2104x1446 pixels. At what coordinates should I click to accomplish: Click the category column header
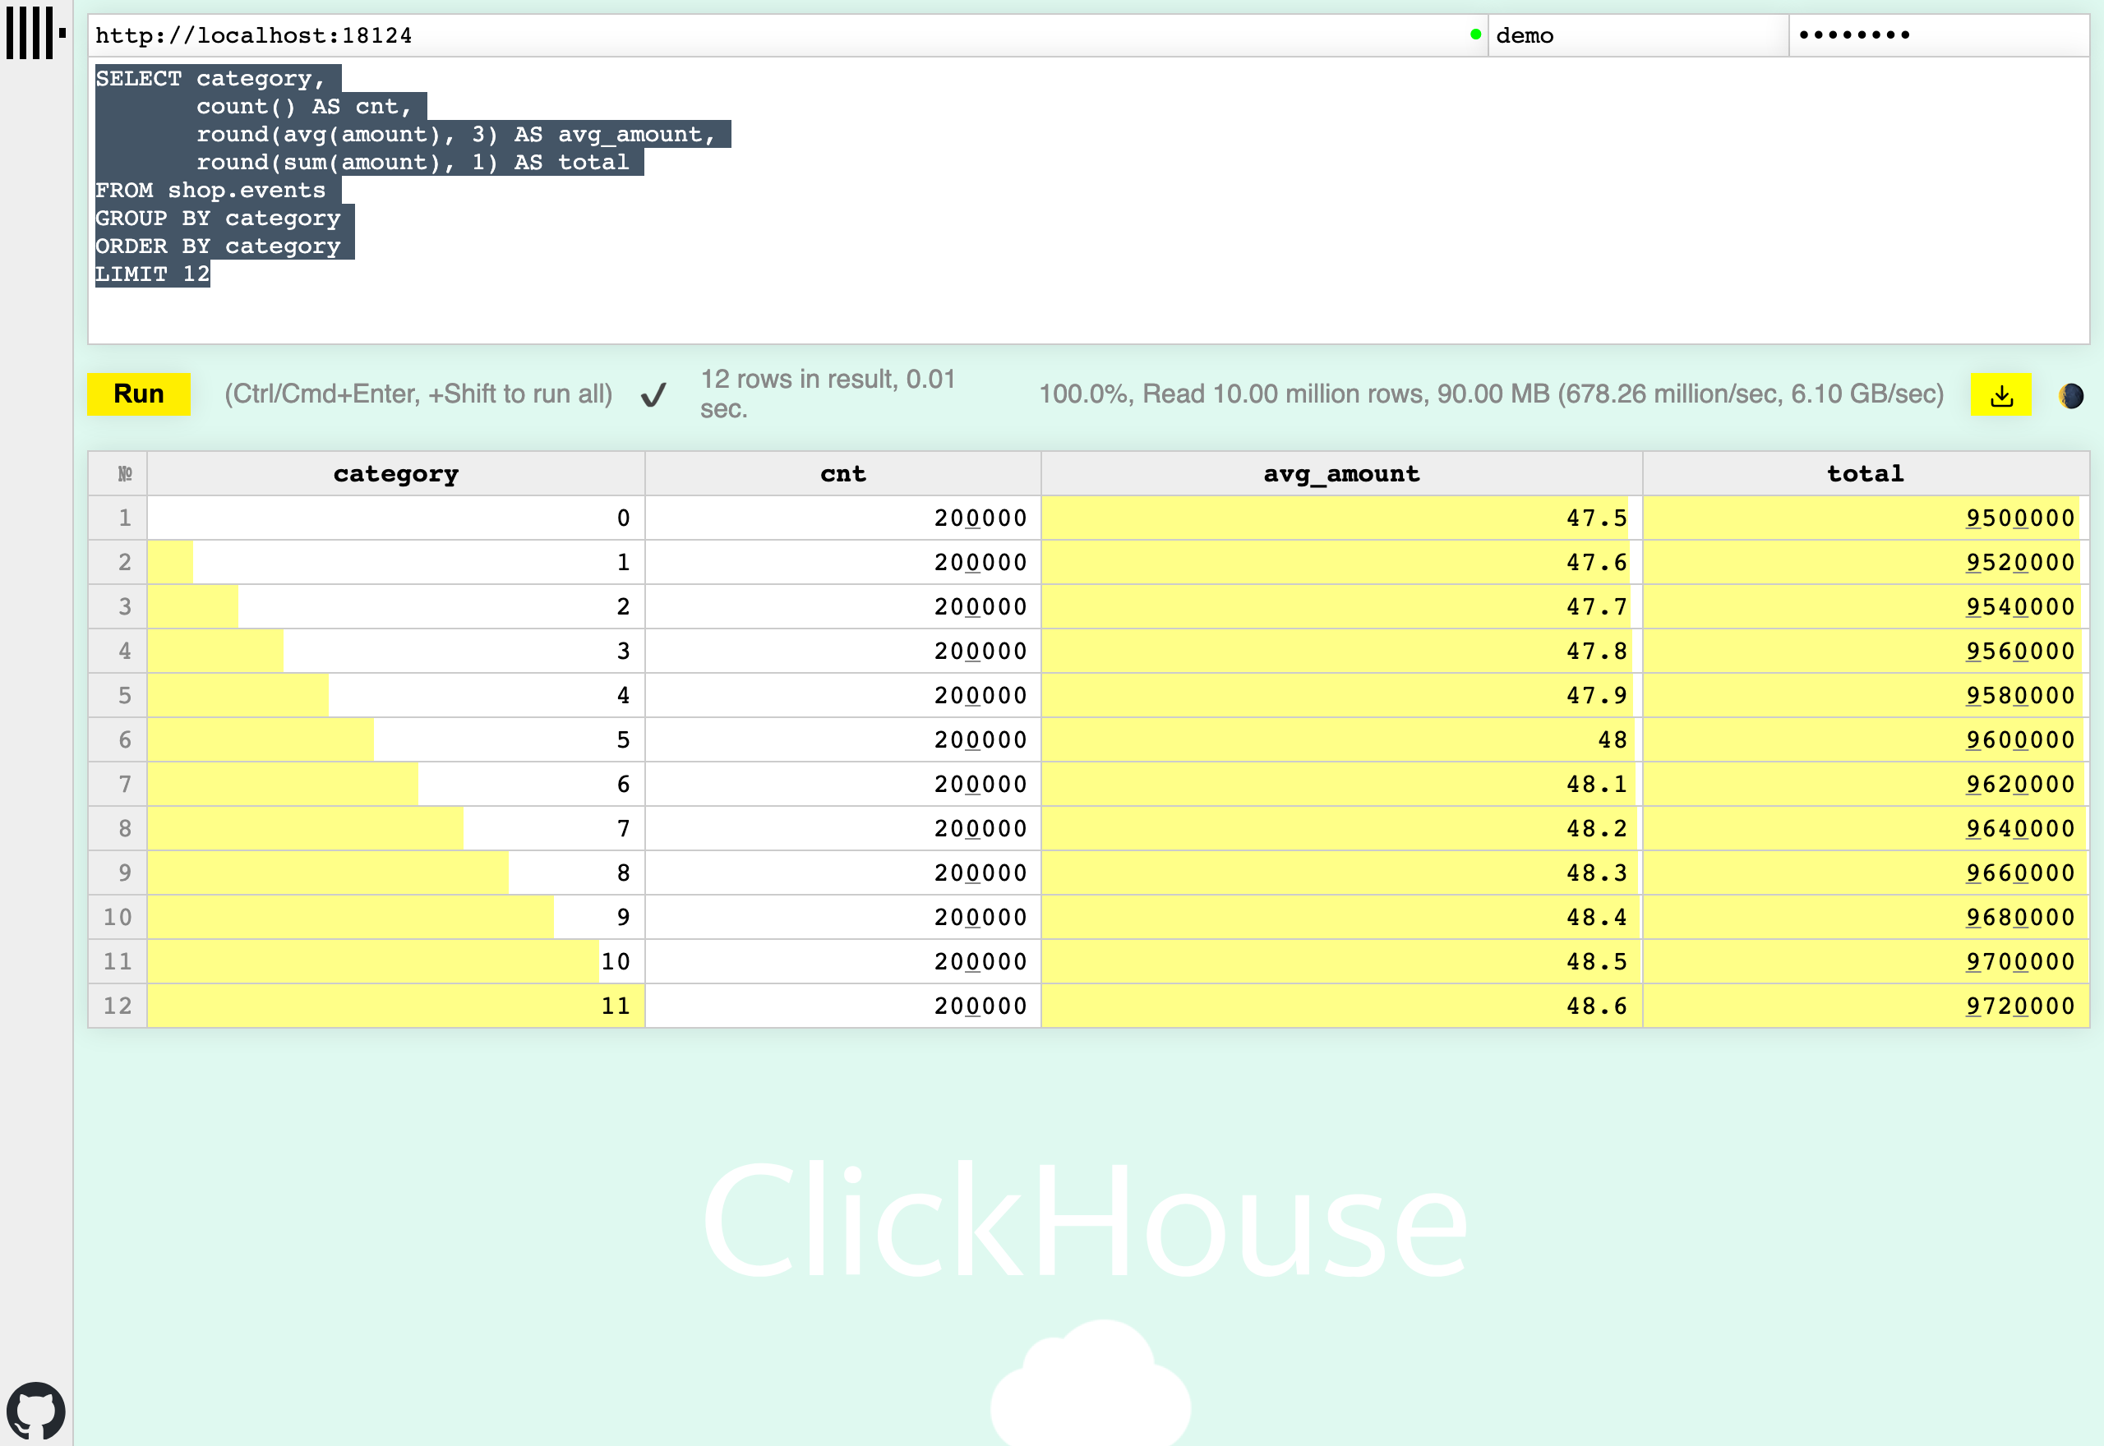pyautogui.click(x=396, y=474)
